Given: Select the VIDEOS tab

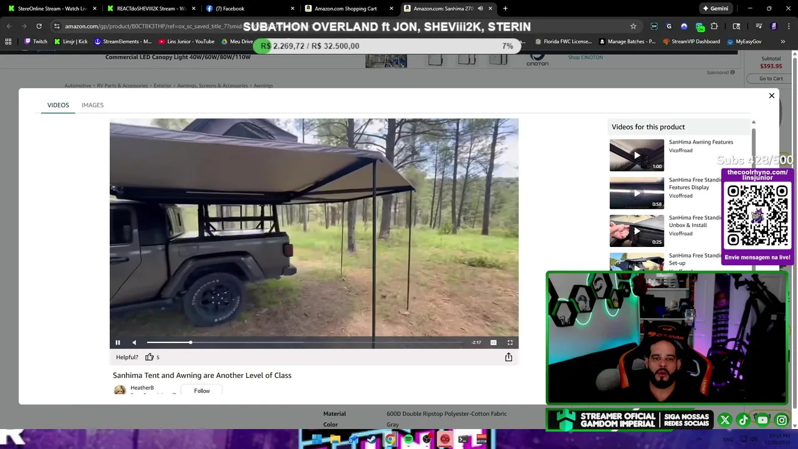Looking at the screenshot, I should 58,105.
